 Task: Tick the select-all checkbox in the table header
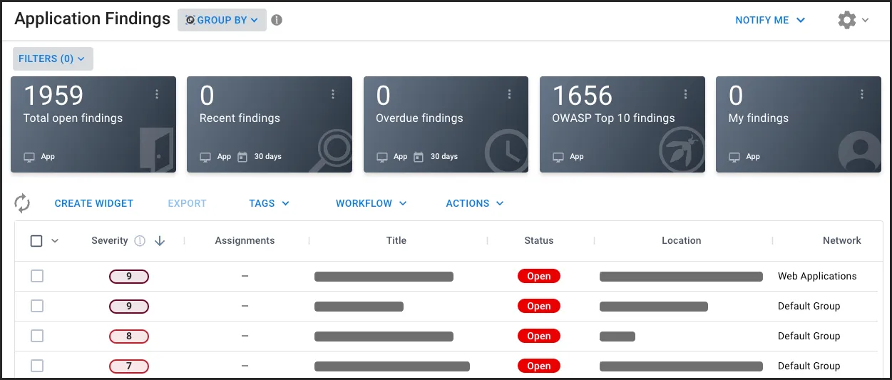pos(36,241)
